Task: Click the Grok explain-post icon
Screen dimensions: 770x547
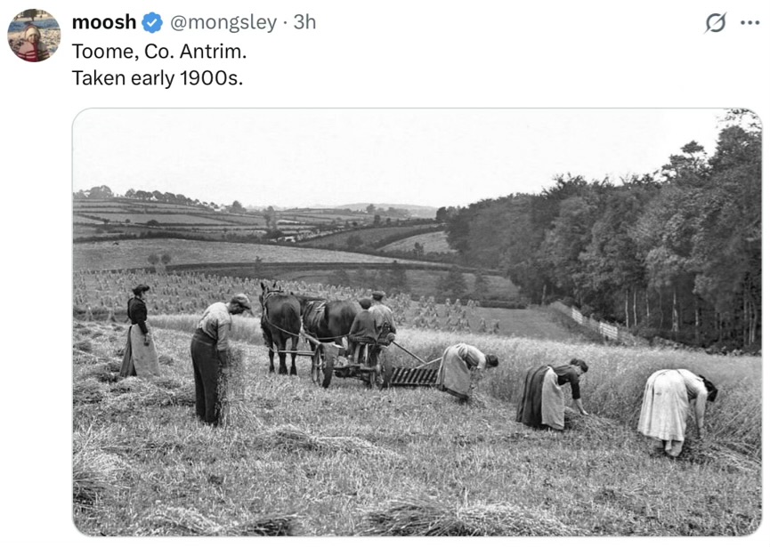Action: coord(715,22)
